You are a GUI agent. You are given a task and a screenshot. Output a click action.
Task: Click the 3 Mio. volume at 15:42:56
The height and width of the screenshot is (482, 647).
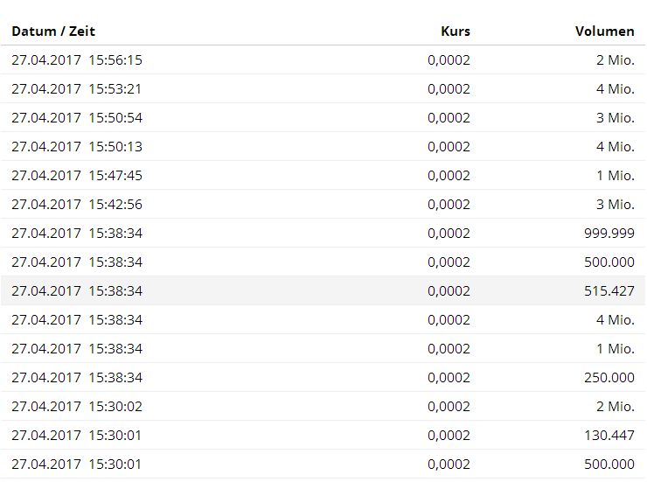point(615,205)
